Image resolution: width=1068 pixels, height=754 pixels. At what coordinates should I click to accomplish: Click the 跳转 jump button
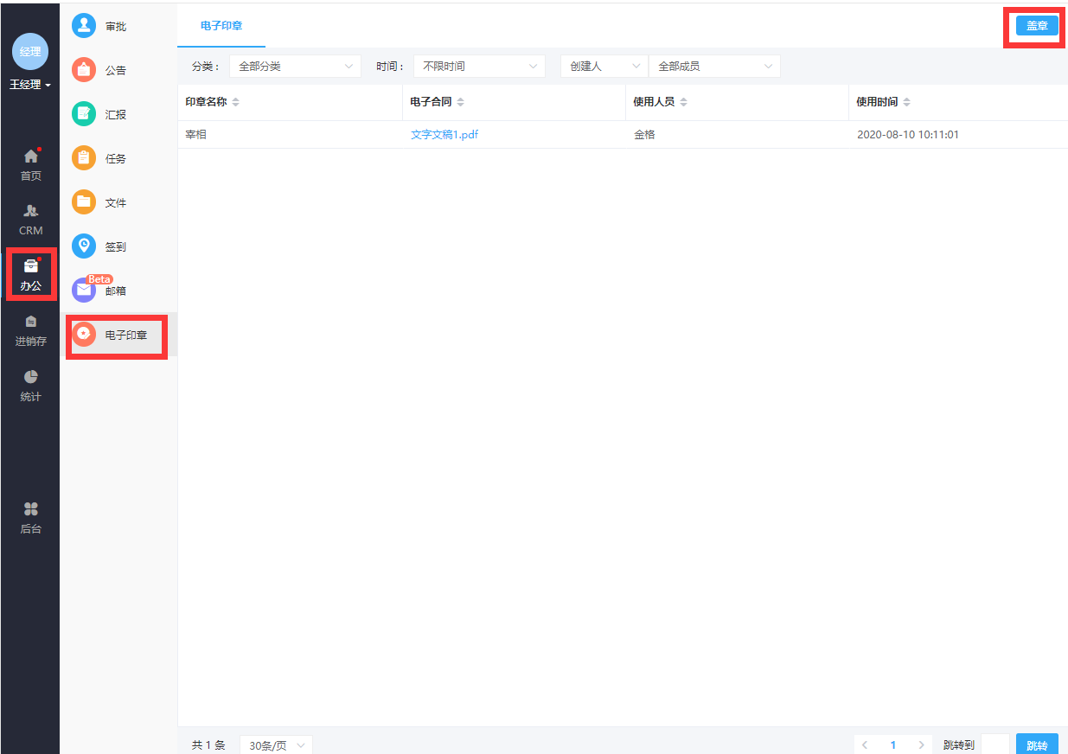coord(1037,744)
